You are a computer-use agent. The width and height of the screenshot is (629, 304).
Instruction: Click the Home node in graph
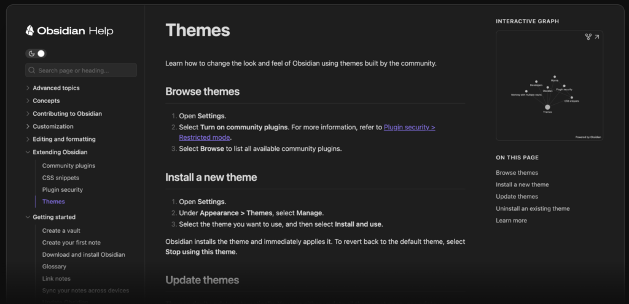[x=555, y=77]
